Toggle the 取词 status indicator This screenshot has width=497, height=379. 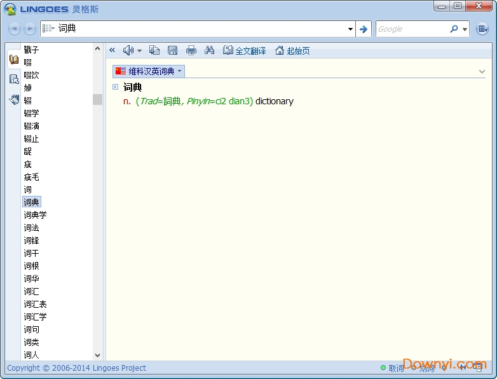click(392, 368)
